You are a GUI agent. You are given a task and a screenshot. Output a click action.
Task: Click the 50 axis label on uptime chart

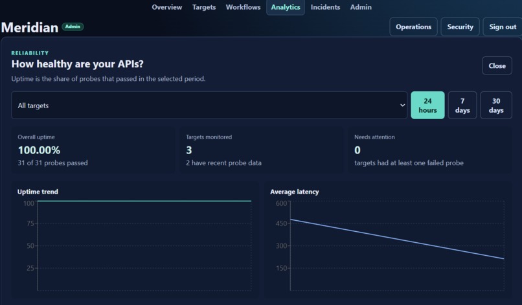click(x=30, y=245)
